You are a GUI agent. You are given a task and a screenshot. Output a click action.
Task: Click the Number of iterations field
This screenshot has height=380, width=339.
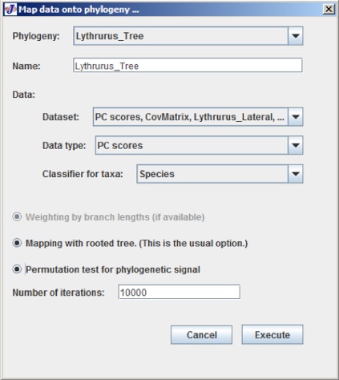click(180, 292)
